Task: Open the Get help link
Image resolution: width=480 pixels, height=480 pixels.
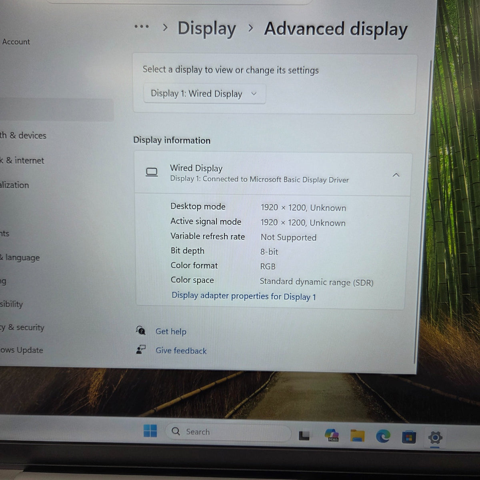Action: pyautogui.click(x=171, y=331)
